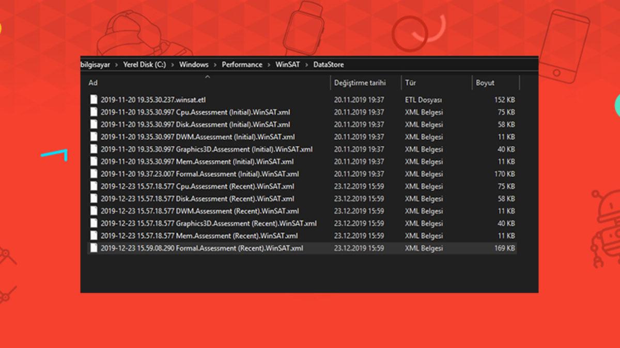The height and width of the screenshot is (348, 620).
Task: Click the icon of DWM.Assessment (Initial).WinSAT.xml
Action: (94, 137)
